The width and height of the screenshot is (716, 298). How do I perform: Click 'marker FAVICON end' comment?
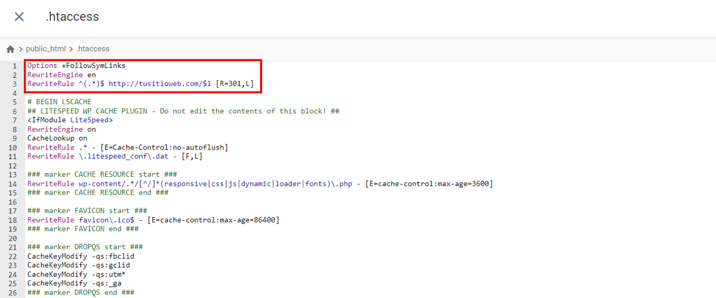pos(83,229)
